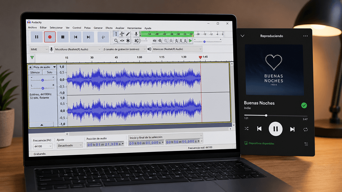342x192 pixels.
Task: Select the Multi-tool asterisk
Action: (128, 41)
